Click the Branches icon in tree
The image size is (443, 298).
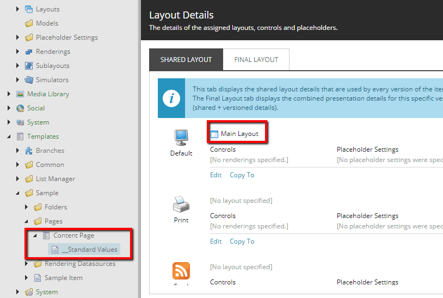[x=29, y=151]
